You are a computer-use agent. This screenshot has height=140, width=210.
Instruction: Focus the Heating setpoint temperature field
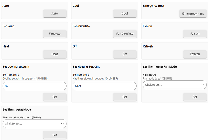pyautogui.click(x=105, y=86)
